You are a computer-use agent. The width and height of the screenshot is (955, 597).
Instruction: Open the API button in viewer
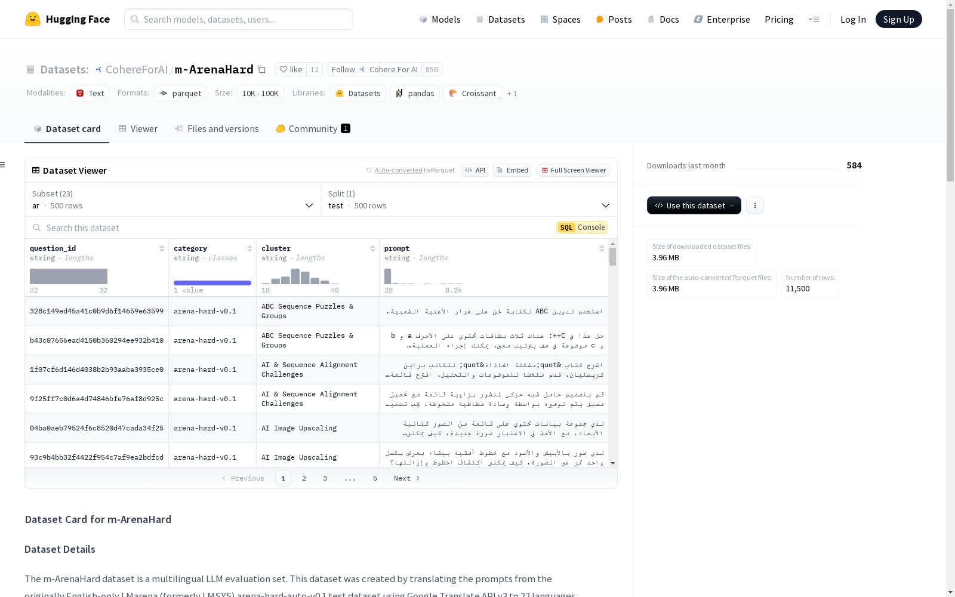pos(475,170)
